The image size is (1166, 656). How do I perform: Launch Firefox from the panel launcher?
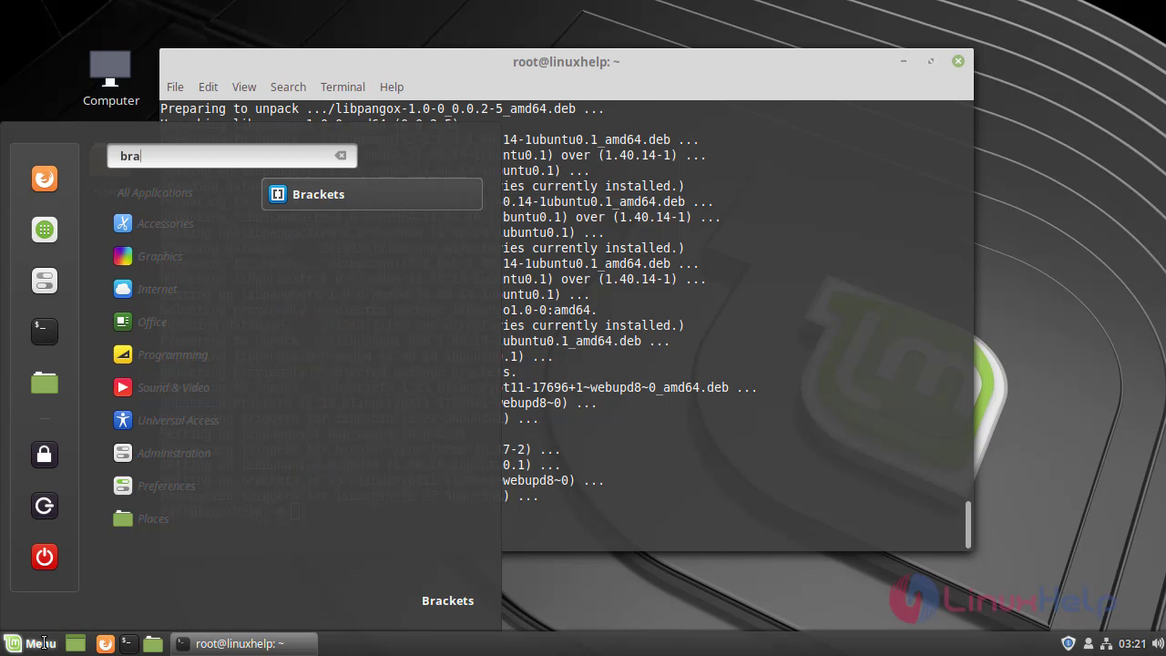[x=106, y=643]
